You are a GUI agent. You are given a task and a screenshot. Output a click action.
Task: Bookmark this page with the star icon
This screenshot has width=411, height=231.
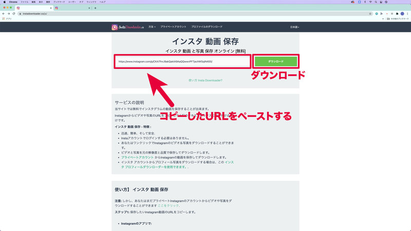coord(370,14)
